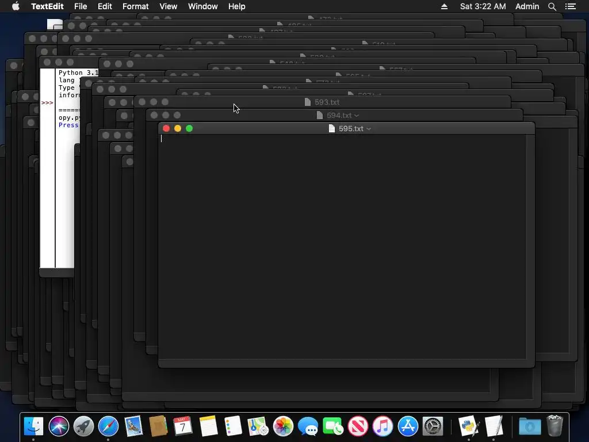Click the eject icon in menu bar
The image size is (589, 442).
pos(444,6)
